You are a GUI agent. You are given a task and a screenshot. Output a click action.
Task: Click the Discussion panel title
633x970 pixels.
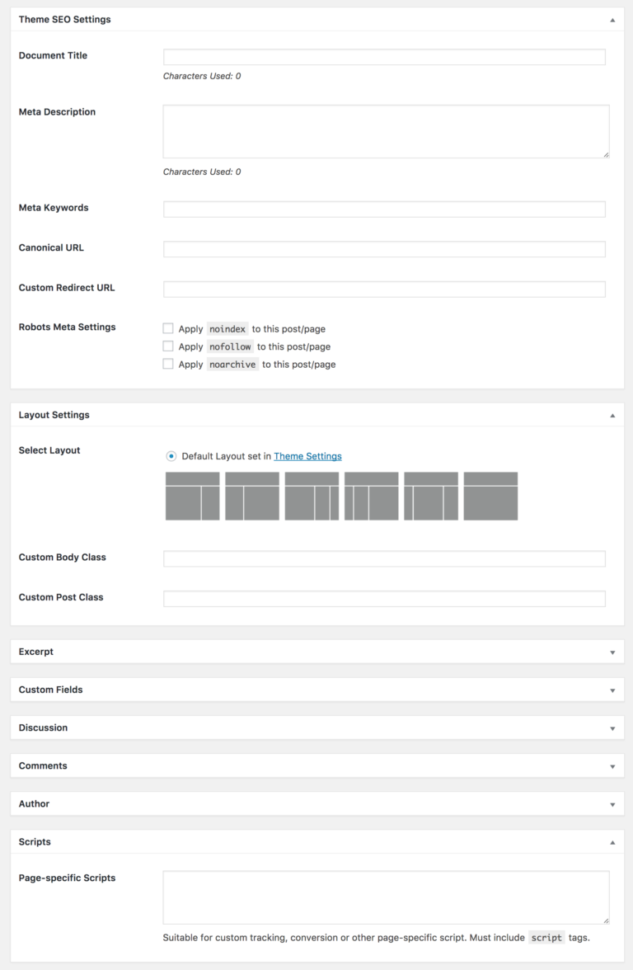point(43,727)
